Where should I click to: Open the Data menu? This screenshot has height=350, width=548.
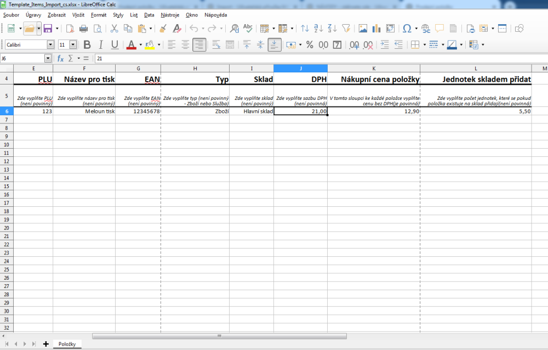pos(149,15)
